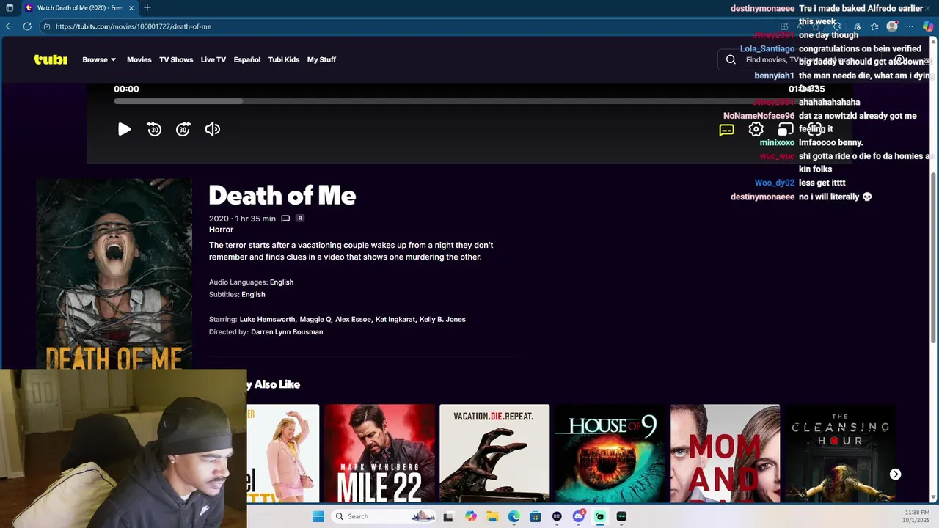Reload the page with refresh icon
The height and width of the screenshot is (528, 939).
click(x=27, y=26)
